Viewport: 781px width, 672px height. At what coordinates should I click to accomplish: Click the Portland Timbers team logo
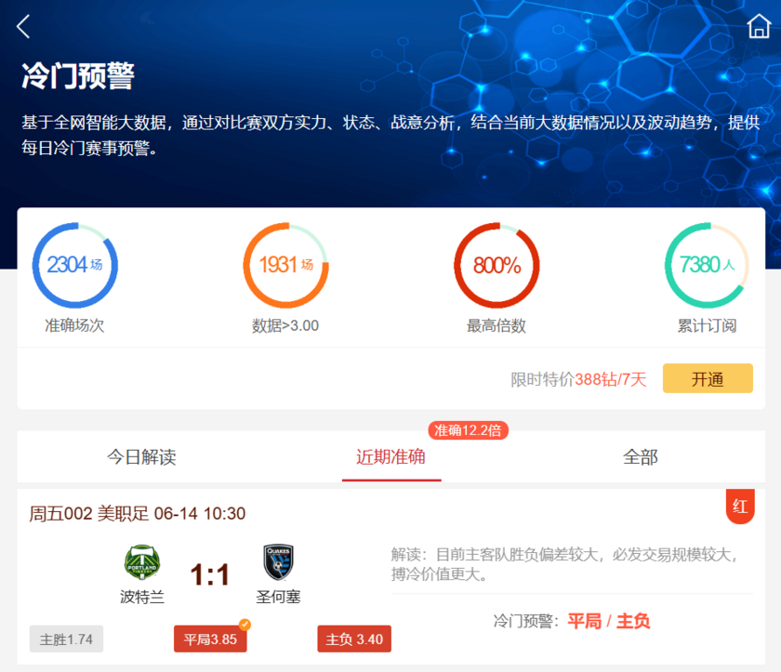[142, 563]
